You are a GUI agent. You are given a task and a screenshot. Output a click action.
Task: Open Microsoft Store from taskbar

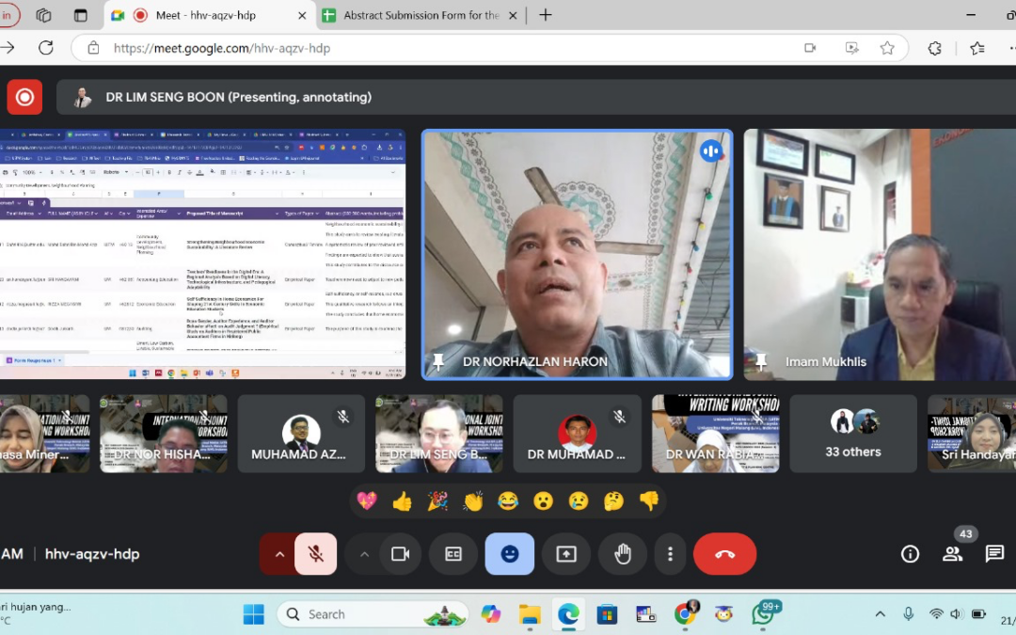point(607,614)
